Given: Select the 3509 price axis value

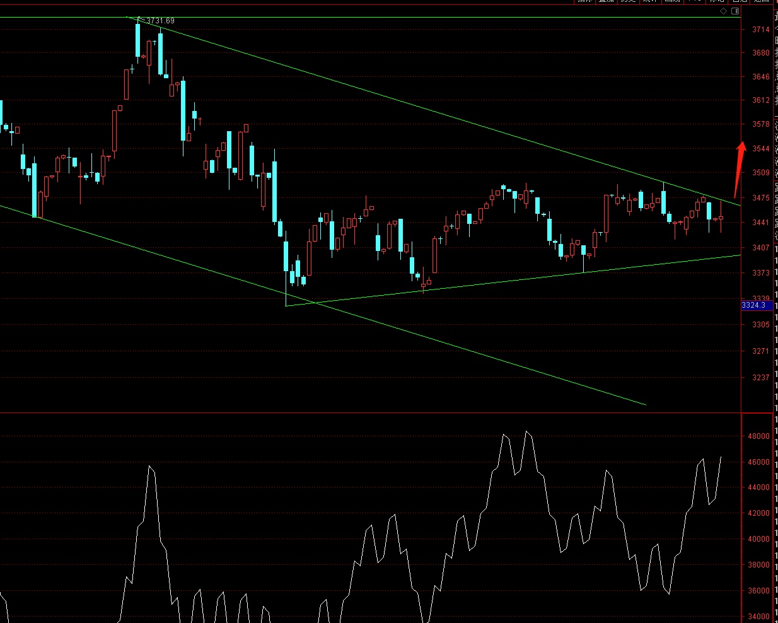Looking at the screenshot, I should (x=760, y=172).
